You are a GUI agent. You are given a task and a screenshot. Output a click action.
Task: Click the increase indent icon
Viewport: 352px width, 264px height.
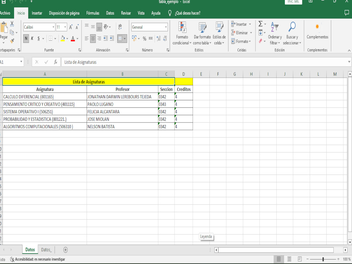112,38
